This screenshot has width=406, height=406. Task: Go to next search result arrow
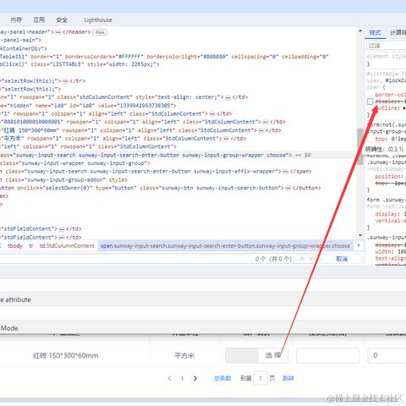pos(311,259)
